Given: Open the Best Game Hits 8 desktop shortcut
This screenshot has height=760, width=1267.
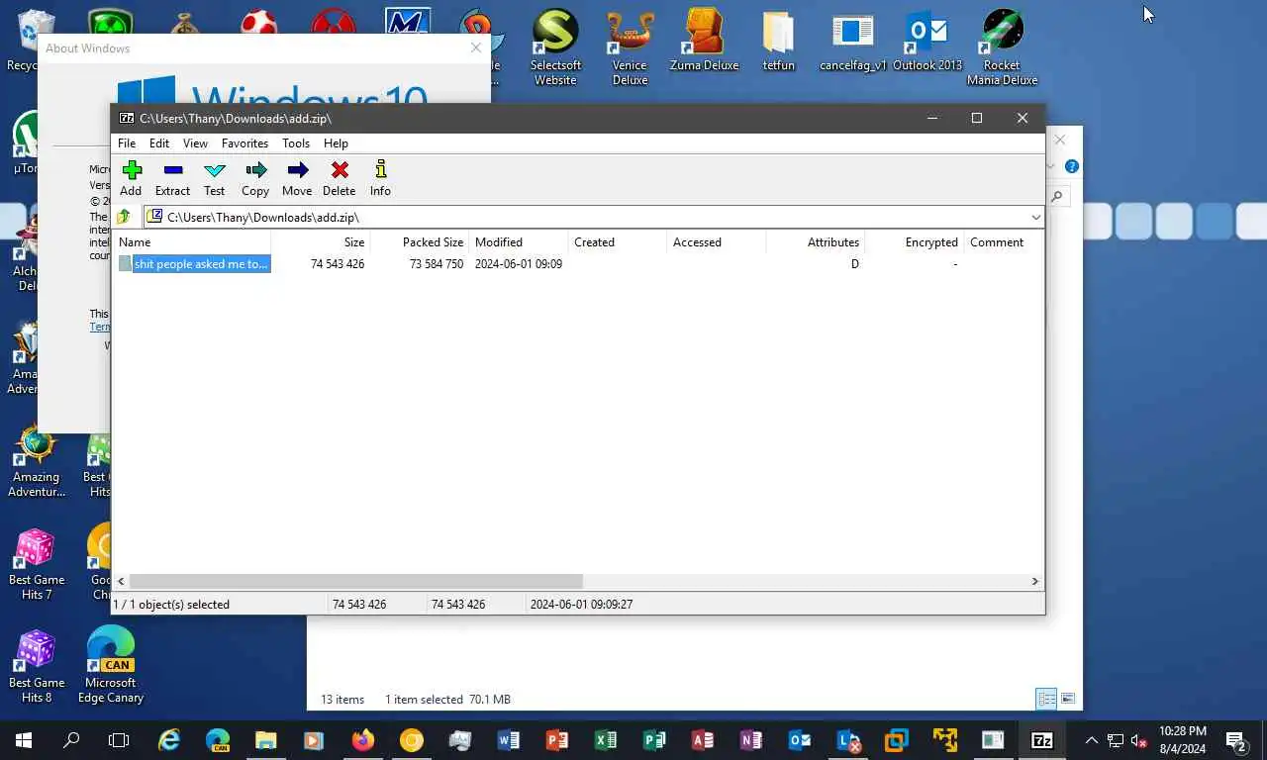Looking at the screenshot, I should (37, 665).
